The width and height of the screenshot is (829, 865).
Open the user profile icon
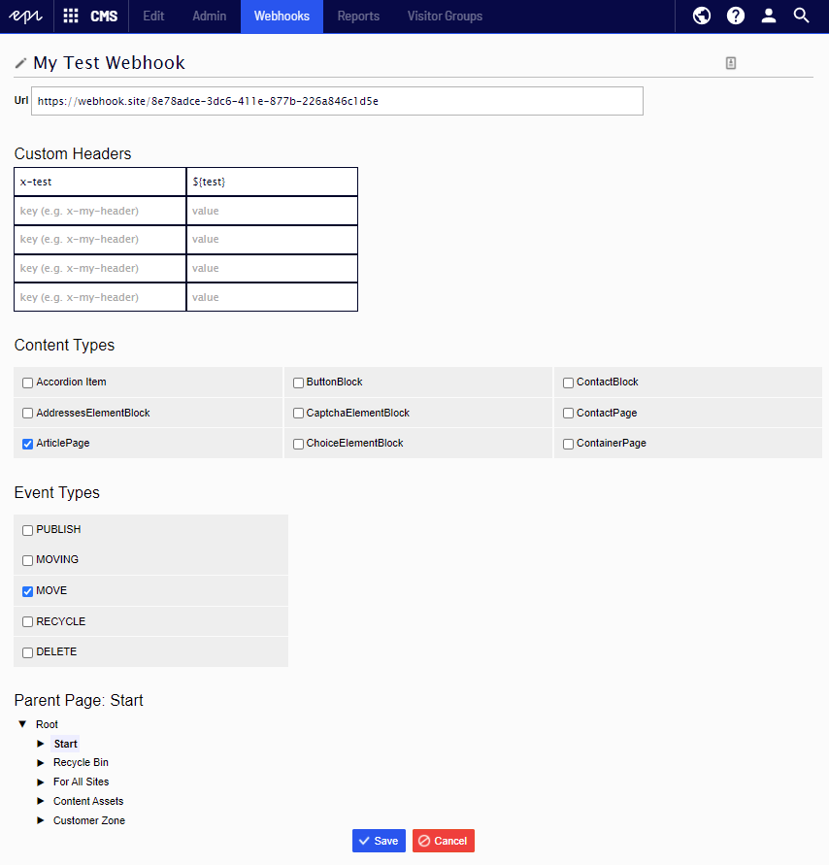point(769,17)
